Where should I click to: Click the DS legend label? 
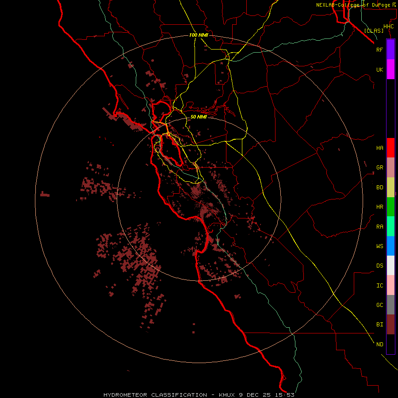pos(379,265)
